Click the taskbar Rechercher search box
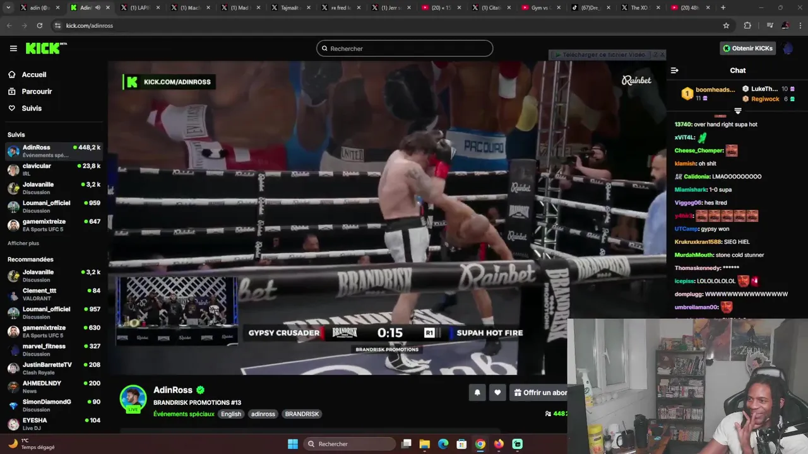This screenshot has width=808, height=454. [349, 444]
